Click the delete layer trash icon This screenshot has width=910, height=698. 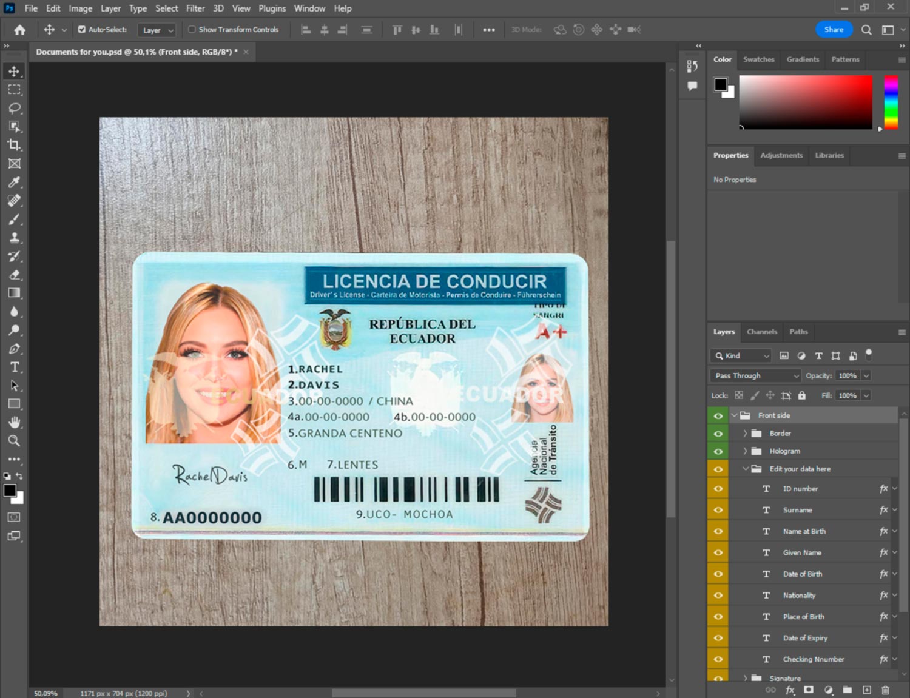pos(885,690)
